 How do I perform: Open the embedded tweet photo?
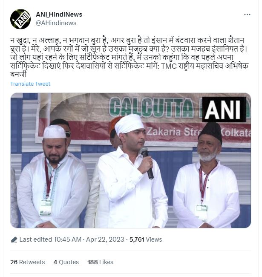(131, 160)
